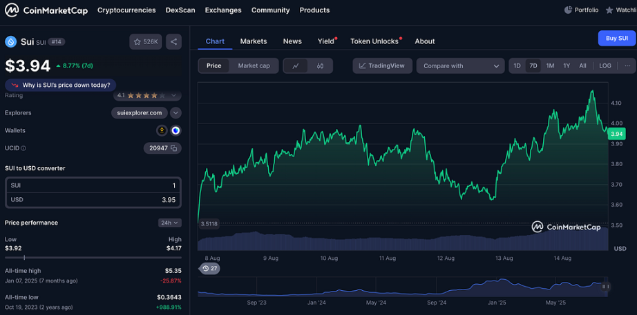Copy the UCID 20947 value
Image resolution: width=637 pixels, height=315 pixels.
pyautogui.click(x=174, y=148)
